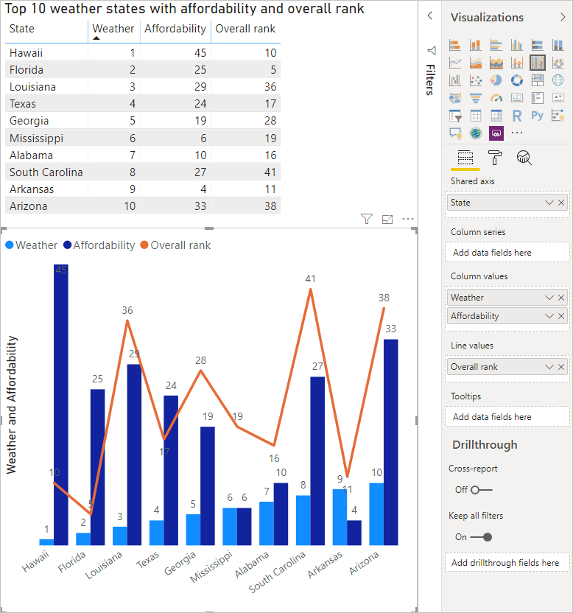Select the line chart visual
This screenshot has width=573, height=613.
pyautogui.click(x=454, y=63)
